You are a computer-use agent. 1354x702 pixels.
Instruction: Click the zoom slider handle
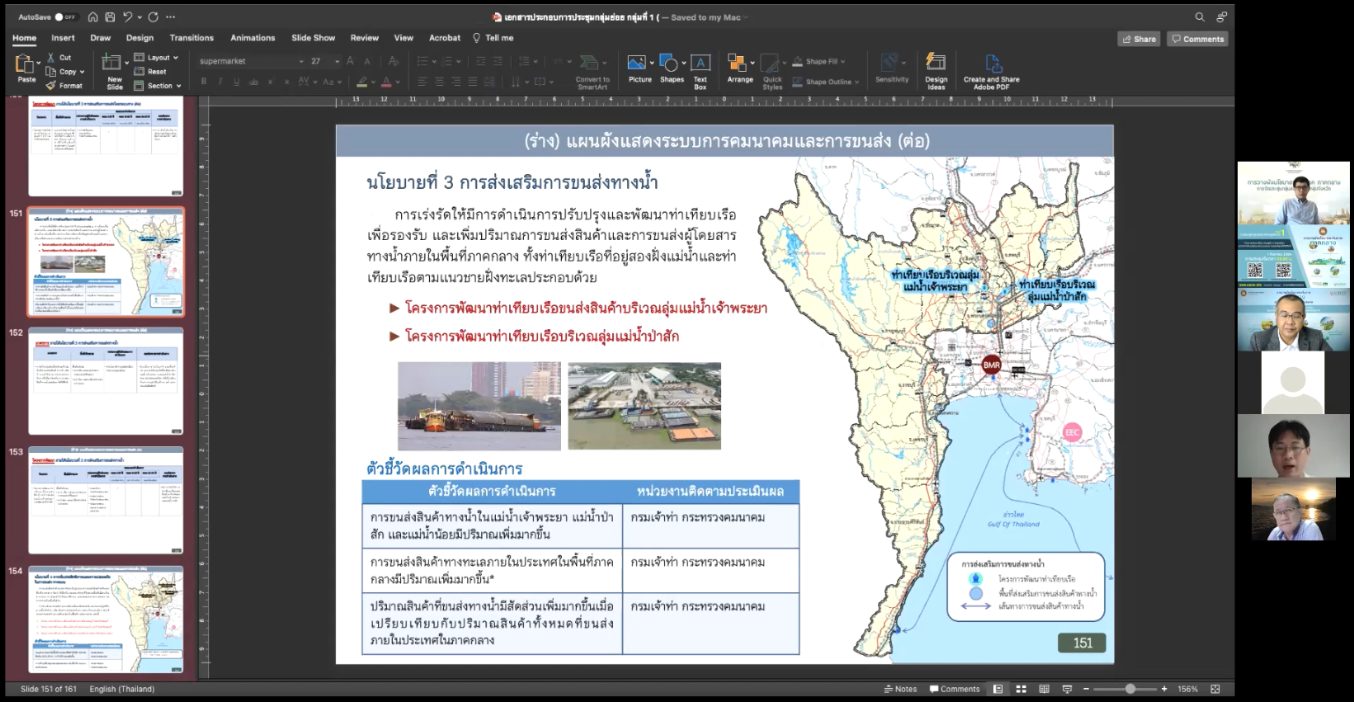(1130, 689)
